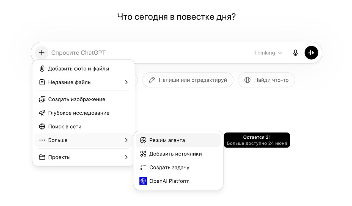352x206 pixels.
Task: Click the Найди что-то suggestion chip
Action: (266, 80)
